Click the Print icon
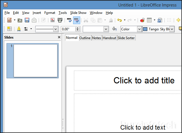182x133 pixels. tap(60, 20)
